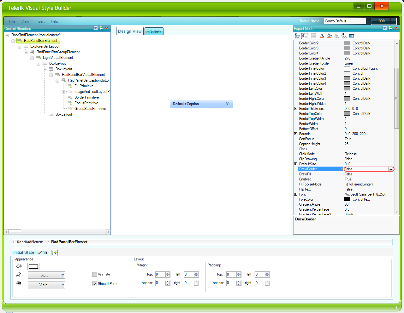Expand the Bounds property
Viewport: 404px width, 313px height.
(x=296, y=134)
